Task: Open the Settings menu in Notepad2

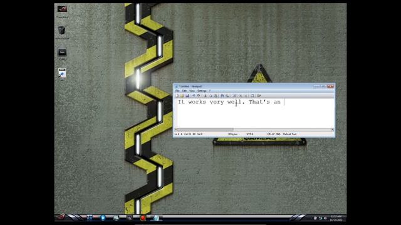Action: pos(202,91)
